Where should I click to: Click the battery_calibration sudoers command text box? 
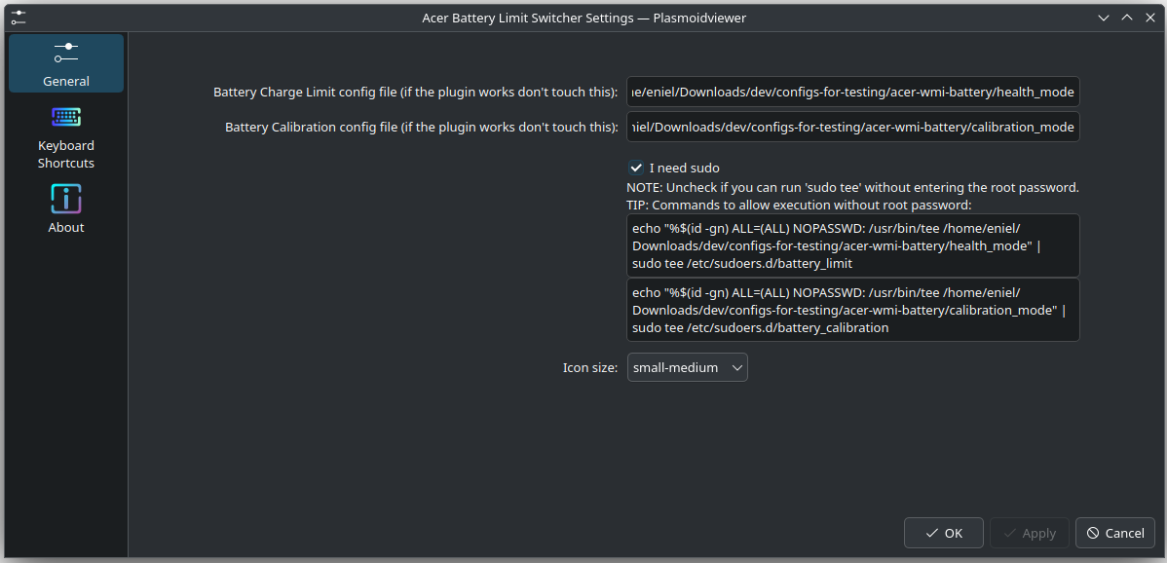[853, 310]
